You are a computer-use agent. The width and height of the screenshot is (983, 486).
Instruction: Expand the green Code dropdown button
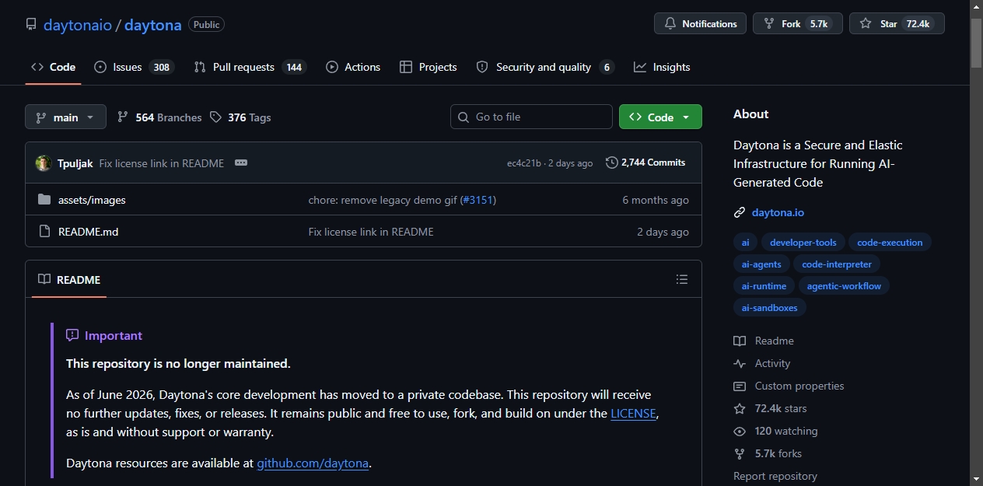click(660, 117)
